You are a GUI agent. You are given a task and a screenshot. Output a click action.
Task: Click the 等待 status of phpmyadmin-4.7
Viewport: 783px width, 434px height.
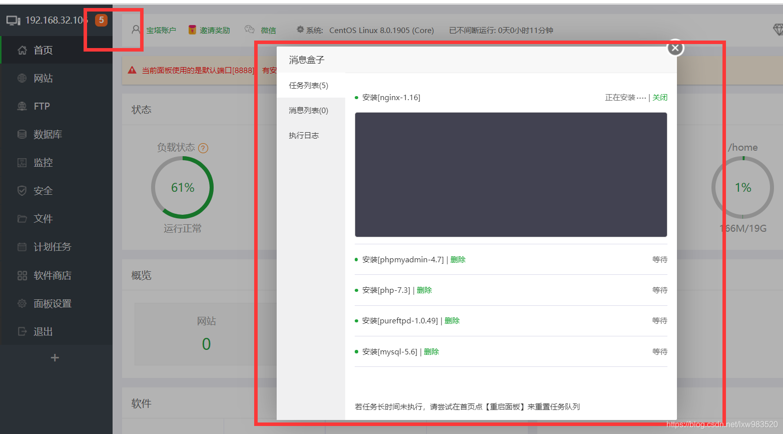click(x=660, y=259)
